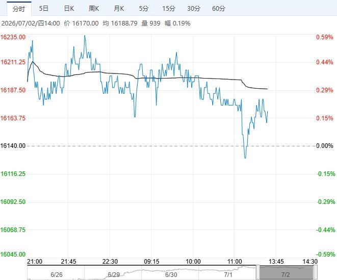The height and width of the screenshot is (280, 337).
Task: Jump to 6/29 in the timeline navigator
Action: 114,274
